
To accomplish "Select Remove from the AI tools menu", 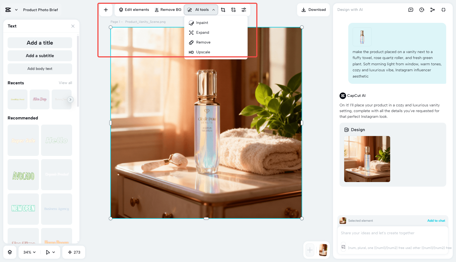I will tap(203, 42).
